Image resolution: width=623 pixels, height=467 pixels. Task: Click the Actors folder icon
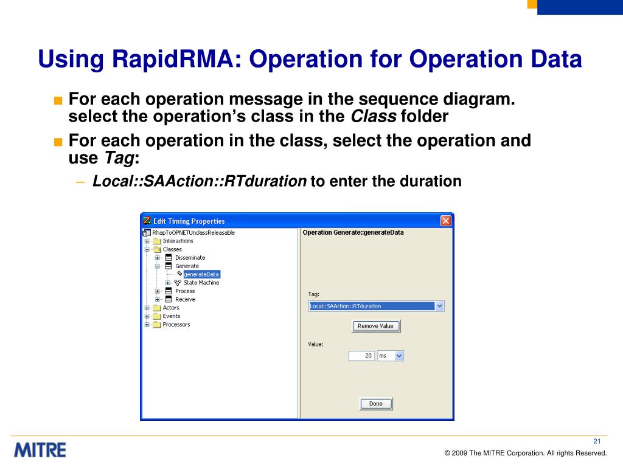click(x=157, y=308)
